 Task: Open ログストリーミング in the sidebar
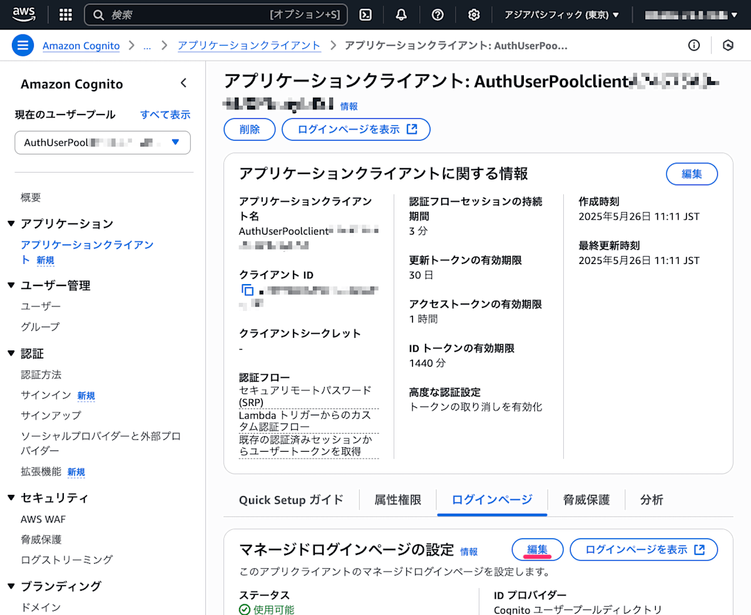[66, 559]
